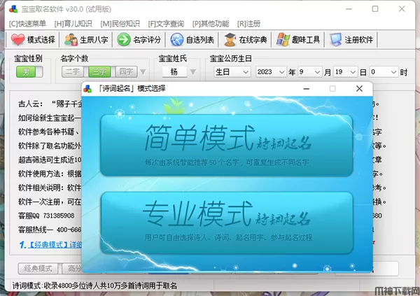Viewport: 420px width, 296px height.
Task: Open the day 19 dropdown
Action: [346, 72]
